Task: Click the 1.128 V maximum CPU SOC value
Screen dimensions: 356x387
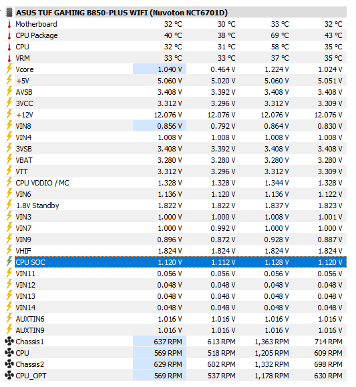Action: pos(277,263)
